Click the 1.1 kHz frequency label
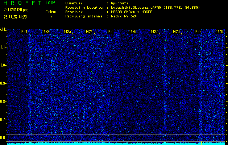 pos(3,47)
